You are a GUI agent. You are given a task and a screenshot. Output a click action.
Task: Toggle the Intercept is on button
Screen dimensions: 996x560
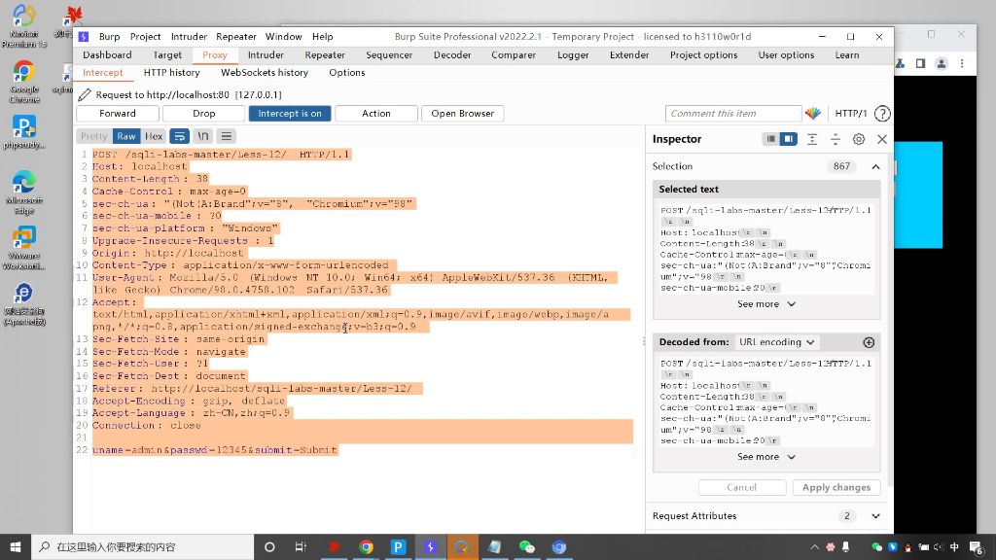click(290, 114)
